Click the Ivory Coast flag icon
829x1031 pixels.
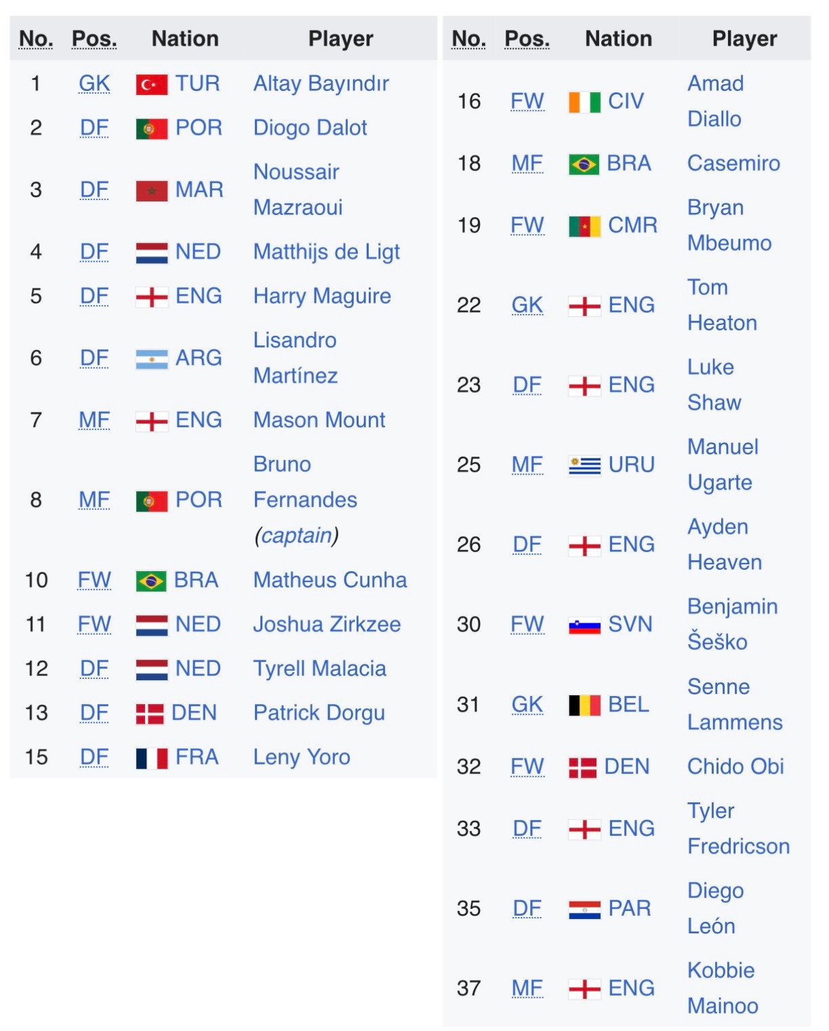tap(584, 102)
